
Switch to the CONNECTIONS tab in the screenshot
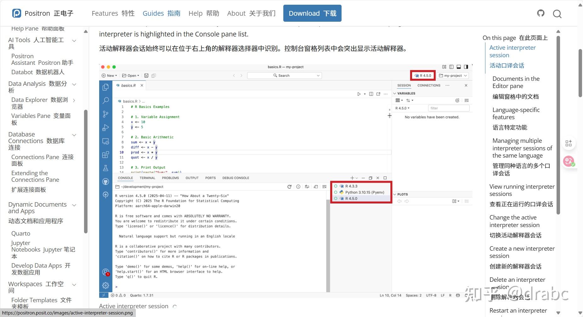pos(429,86)
